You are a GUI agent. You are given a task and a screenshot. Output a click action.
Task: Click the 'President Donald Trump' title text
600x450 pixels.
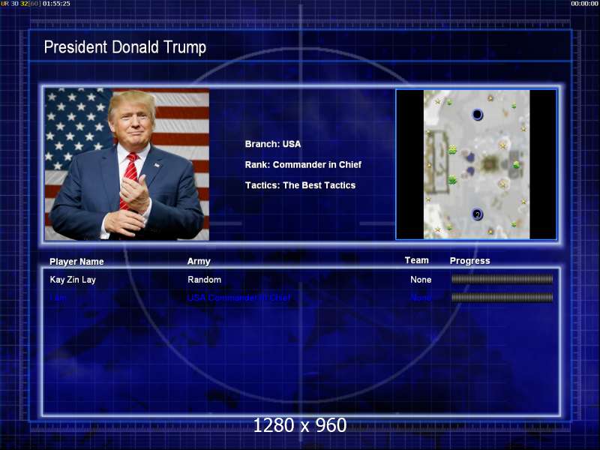[124, 47]
